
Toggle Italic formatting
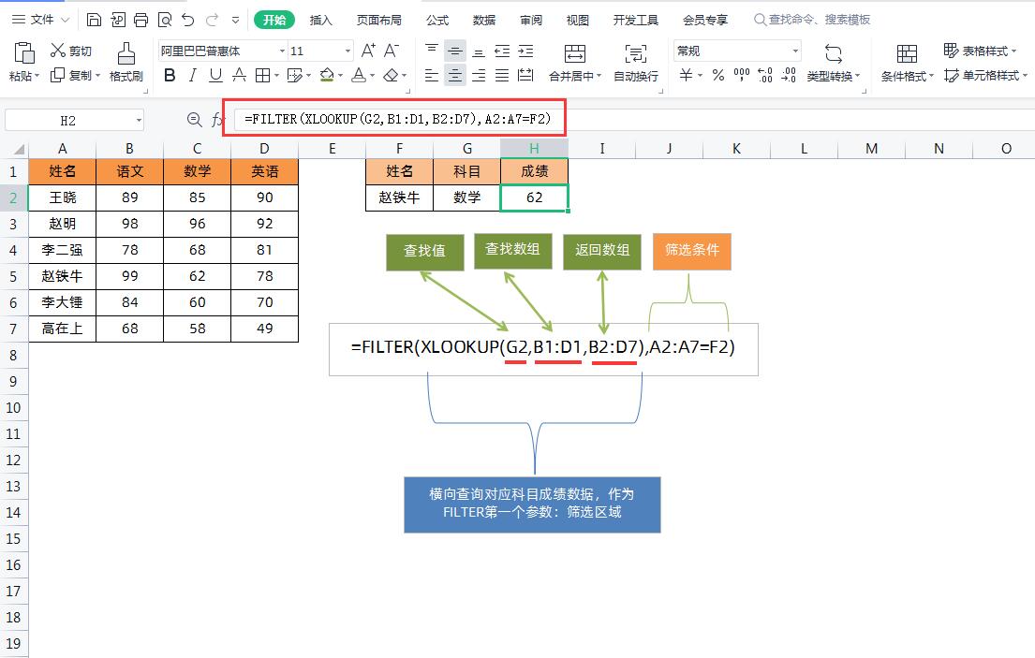(x=193, y=76)
